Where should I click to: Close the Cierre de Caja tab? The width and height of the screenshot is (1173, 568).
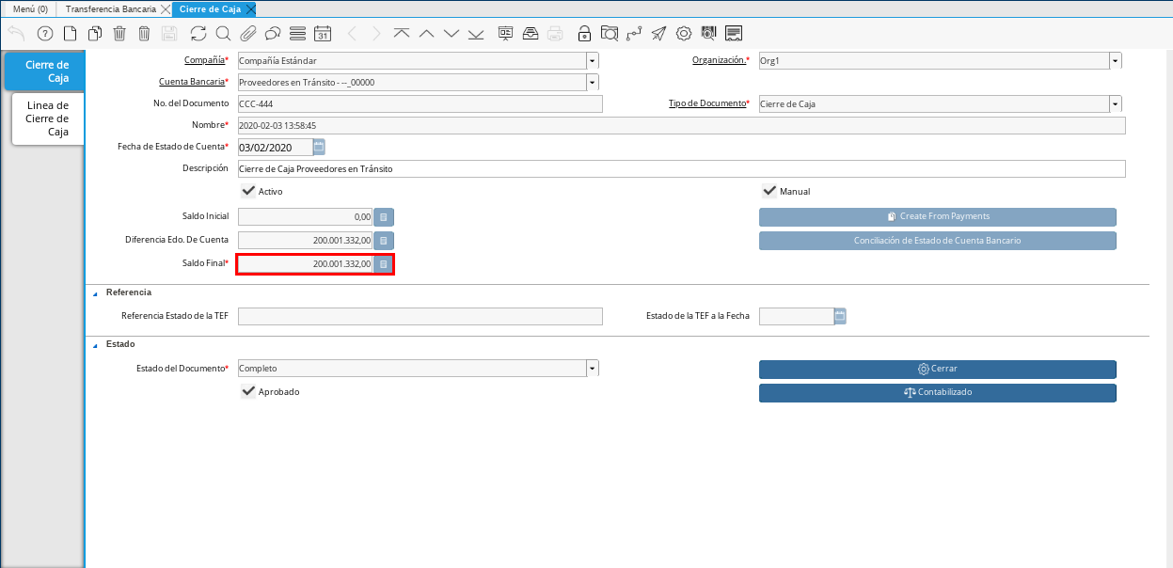pyautogui.click(x=250, y=8)
